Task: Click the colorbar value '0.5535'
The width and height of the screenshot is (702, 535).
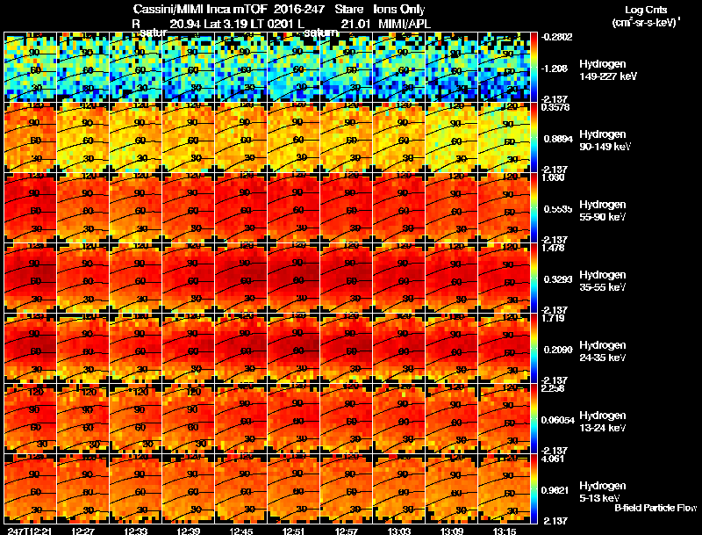Action: (558, 209)
